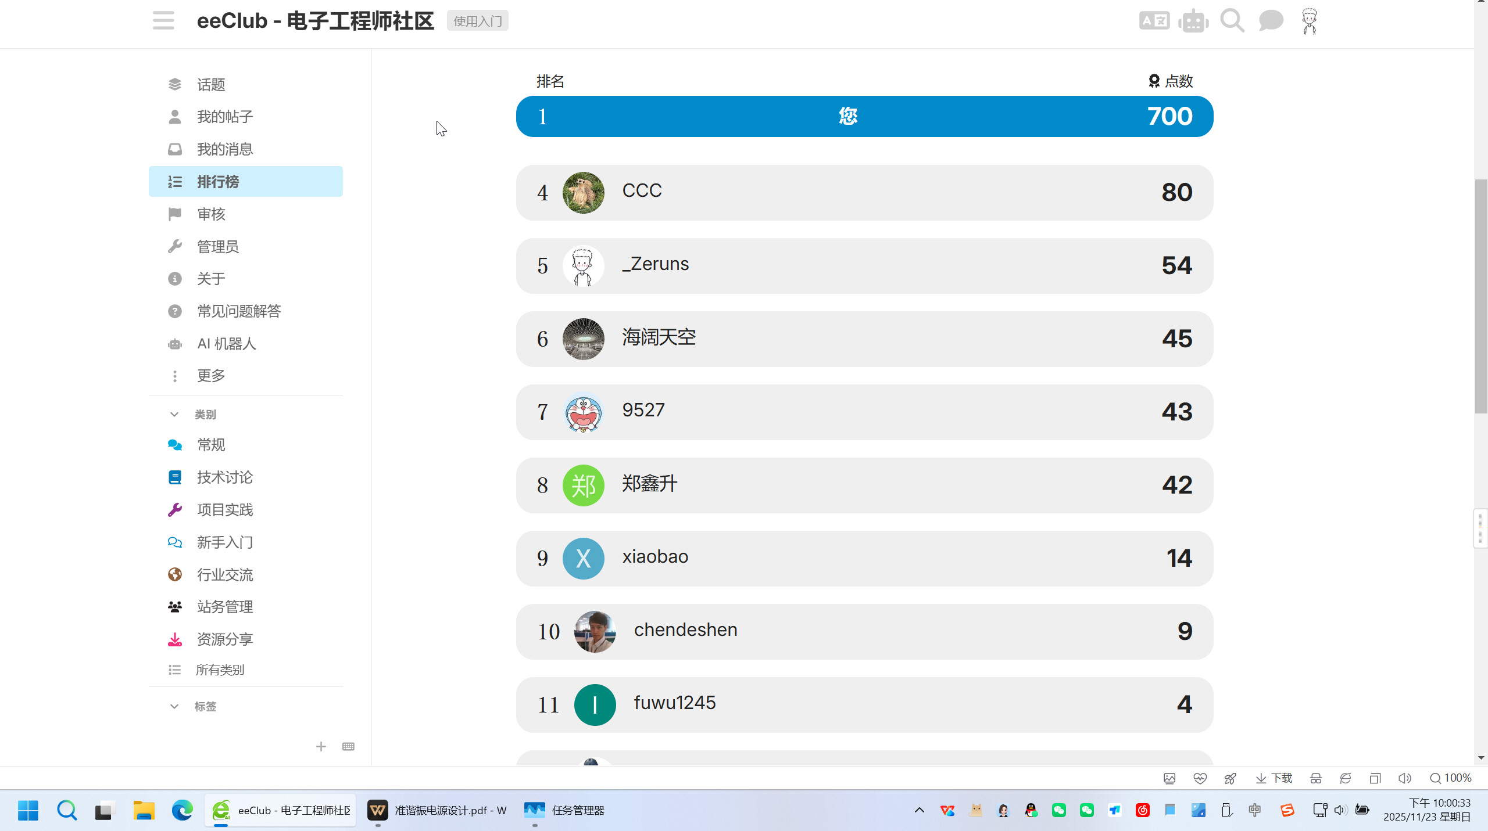
Task: Collapse the 标签 section
Action: point(174,706)
